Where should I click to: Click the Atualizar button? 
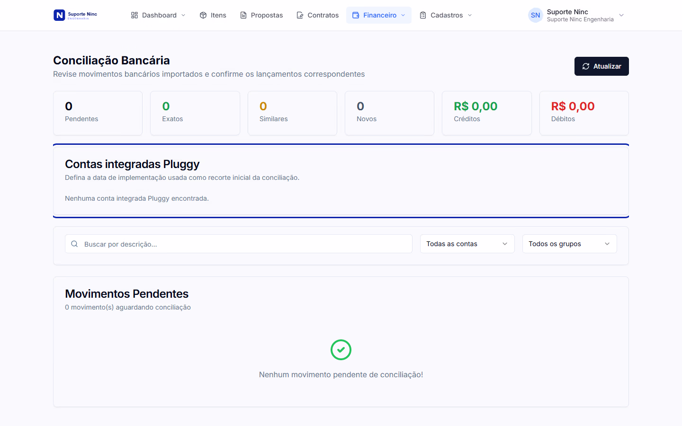601,66
